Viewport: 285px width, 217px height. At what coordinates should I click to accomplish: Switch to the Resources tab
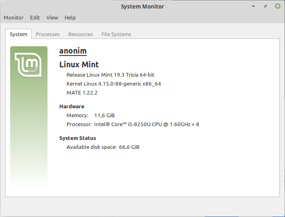point(80,34)
